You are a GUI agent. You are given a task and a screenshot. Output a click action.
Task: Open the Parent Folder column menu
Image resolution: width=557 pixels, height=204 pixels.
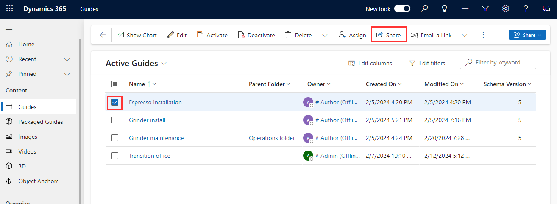(270, 84)
